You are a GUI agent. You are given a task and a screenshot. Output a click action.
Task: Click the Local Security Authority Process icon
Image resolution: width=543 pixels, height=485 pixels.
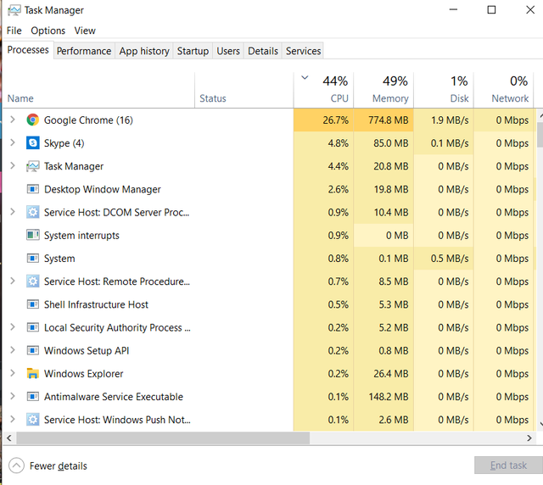(x=32, y=327)
